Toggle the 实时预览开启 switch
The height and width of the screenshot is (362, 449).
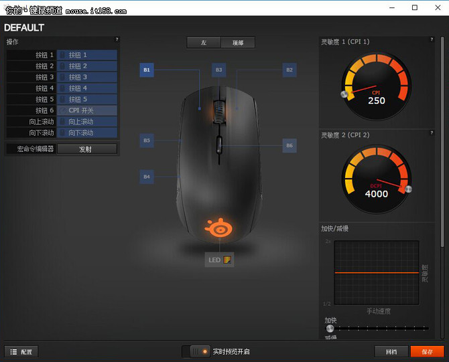196,351
